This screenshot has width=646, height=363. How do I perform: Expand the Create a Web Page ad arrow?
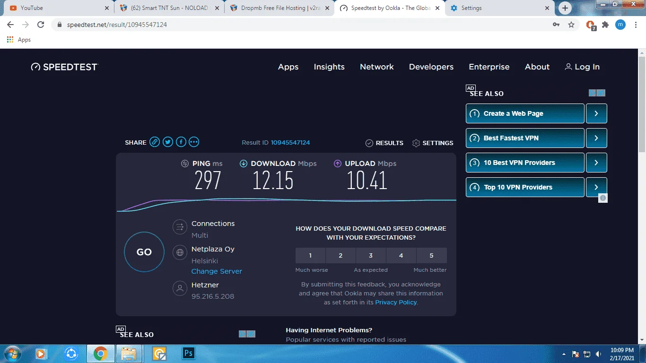[596, 113]
